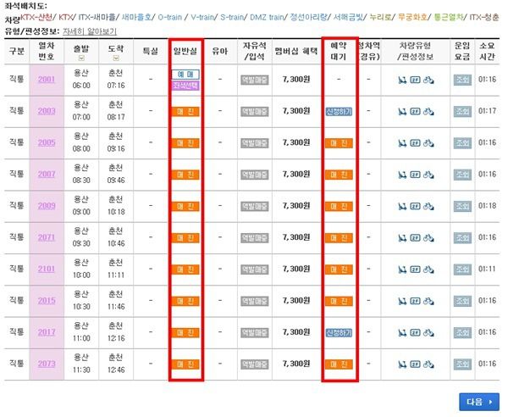Click the bicycle icon for train 2017
The height and width of the screenshot is (417, 508).
point(428,333)
